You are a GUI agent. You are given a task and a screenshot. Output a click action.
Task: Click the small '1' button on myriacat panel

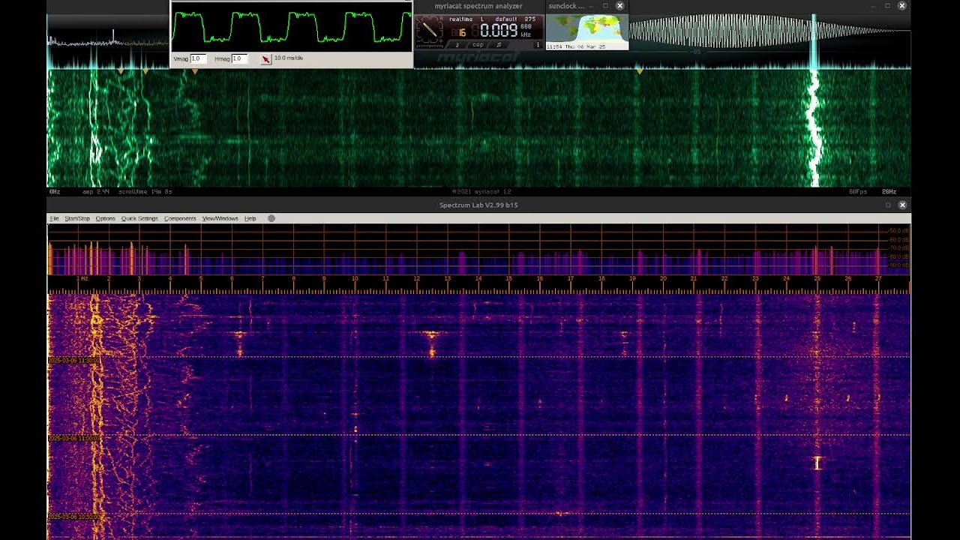click(538, 45)
